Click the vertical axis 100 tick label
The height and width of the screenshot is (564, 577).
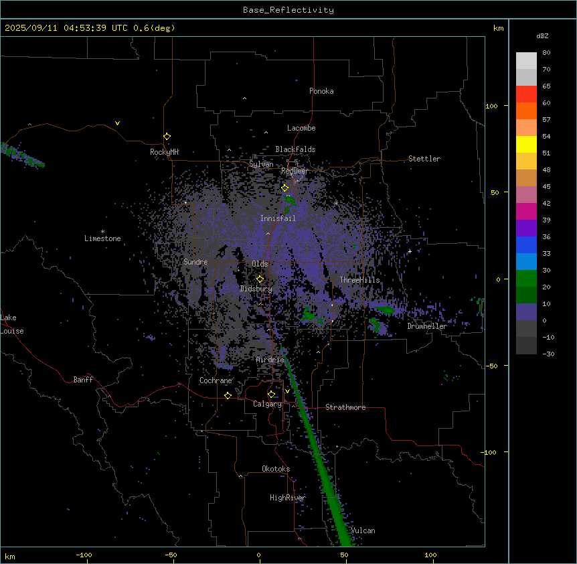click(x=491, y=106)
